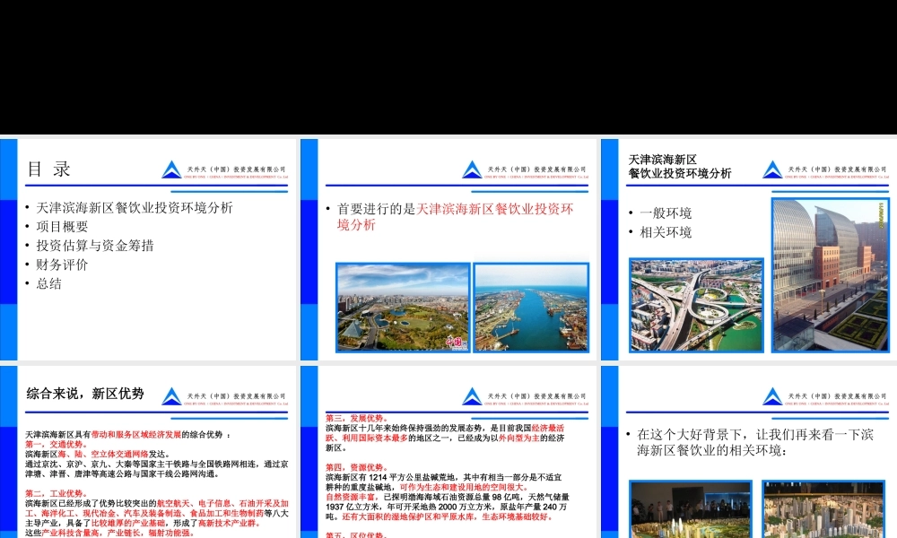Click the logo beside 餐饮业投资环境分析 title
Viewport: 897px width, 538px height.
point(770,170)
